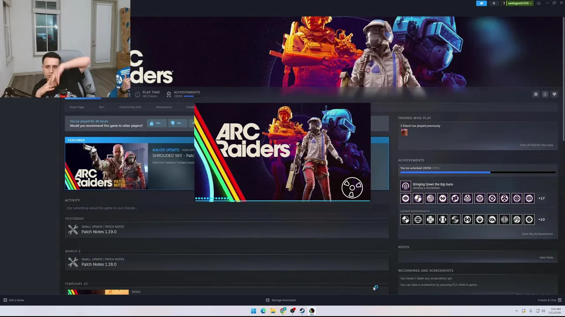Click the wrench icon beside Patch Notes 1.18.0
The width and height of the screenshot is (565, 317).
point(73,262)
